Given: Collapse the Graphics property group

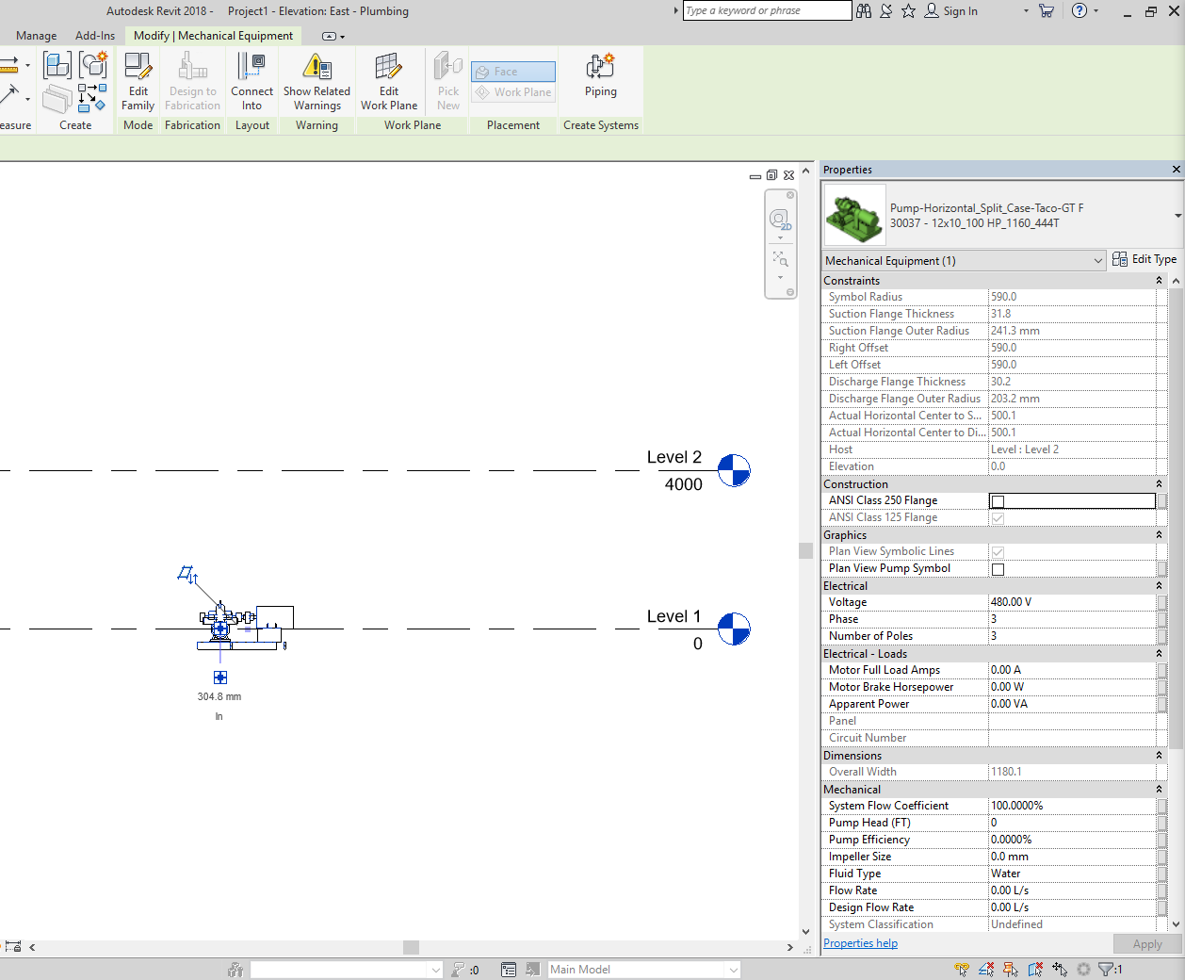Looking at the screenshot, I should click(1159, 535).
